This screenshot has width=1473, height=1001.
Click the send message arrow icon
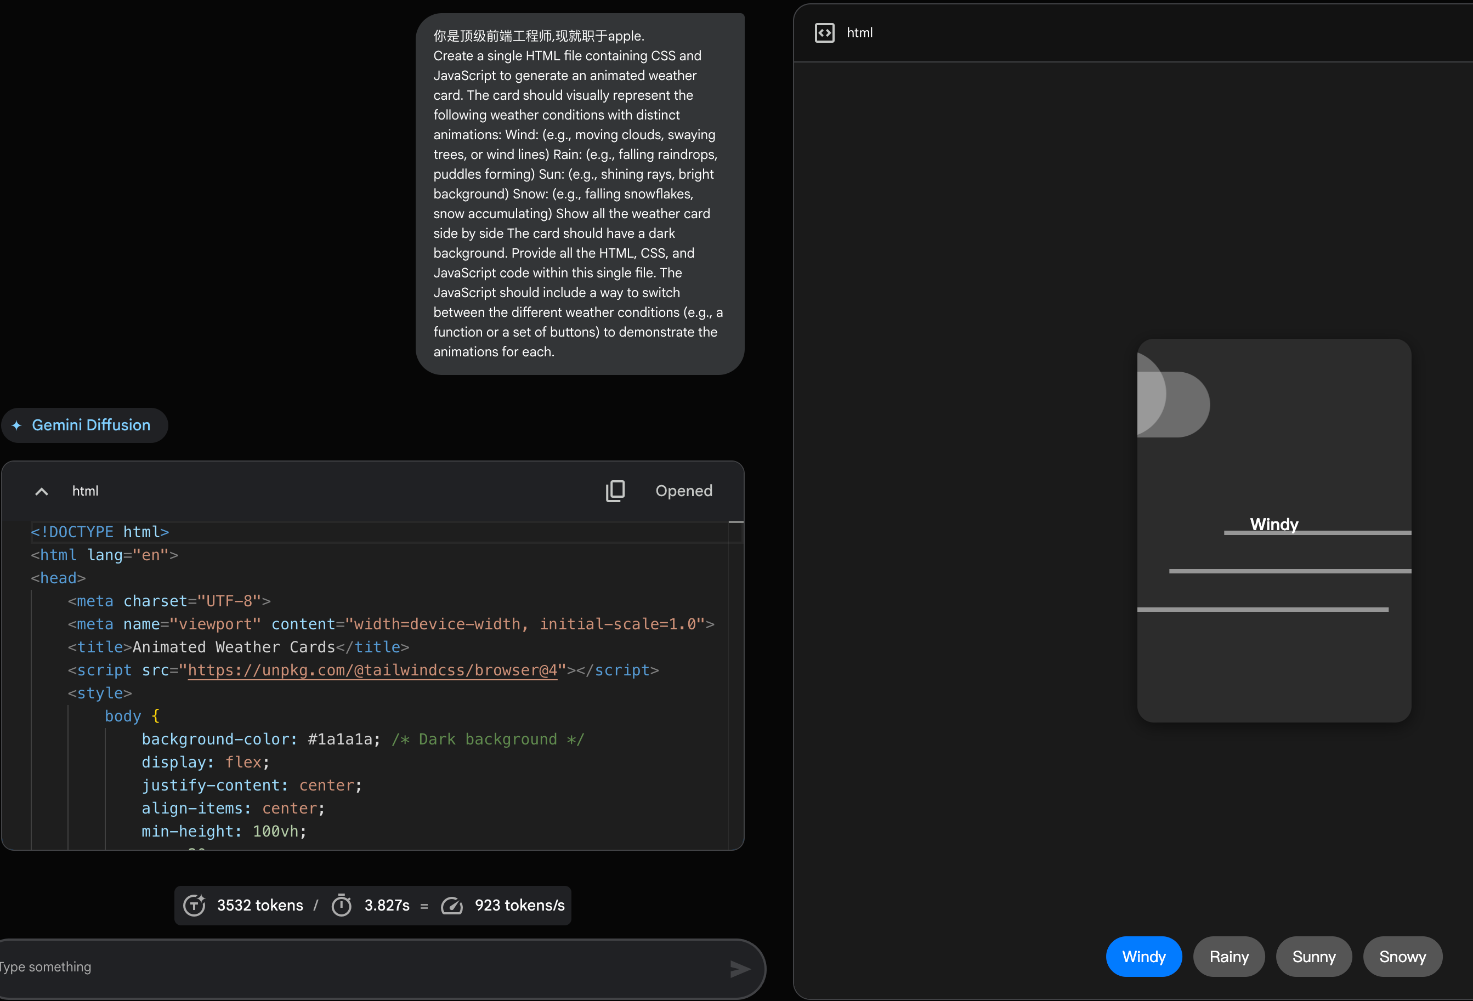pyautogui.click(x=740, y=969)
